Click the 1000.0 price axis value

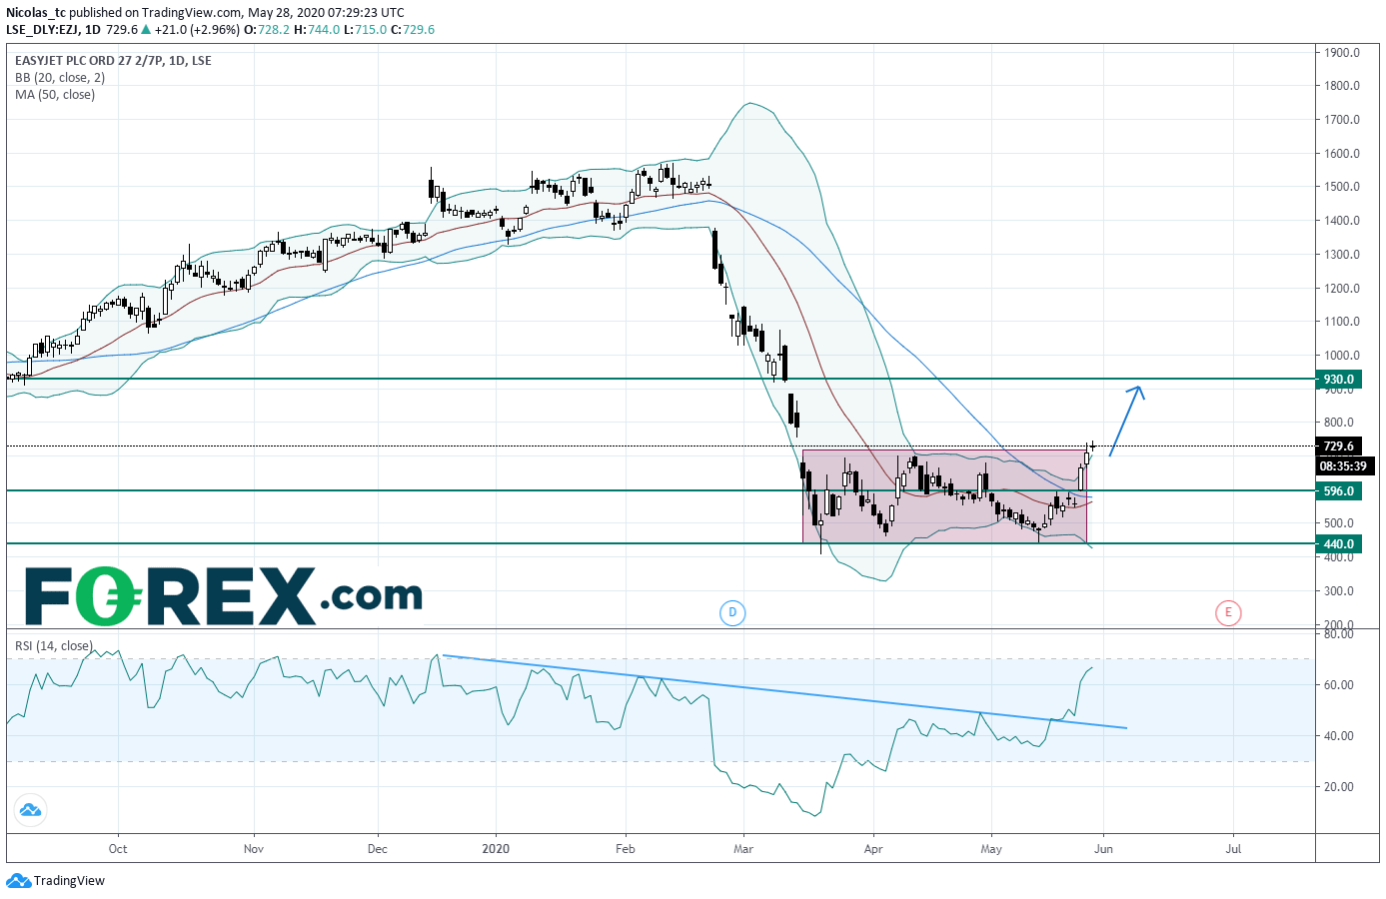pyautogui.click(x=1342, y=356)
